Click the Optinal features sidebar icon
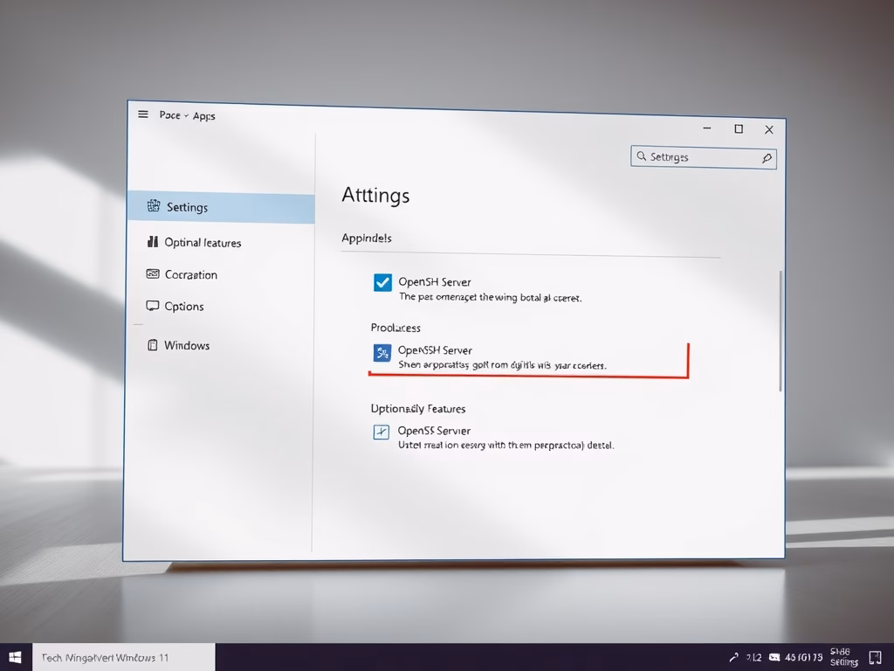Image resolution: width=894 pixels, height=671 pixels. (152, 242)
